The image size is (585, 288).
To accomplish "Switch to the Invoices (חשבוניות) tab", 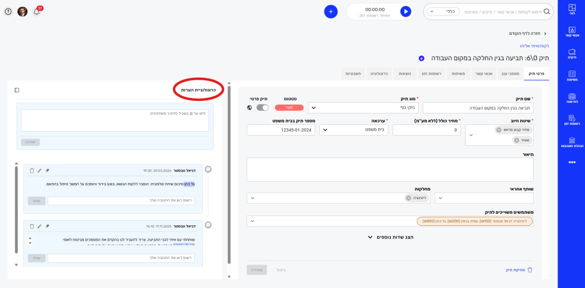I will pyautogui.click(x=354, y=74).
